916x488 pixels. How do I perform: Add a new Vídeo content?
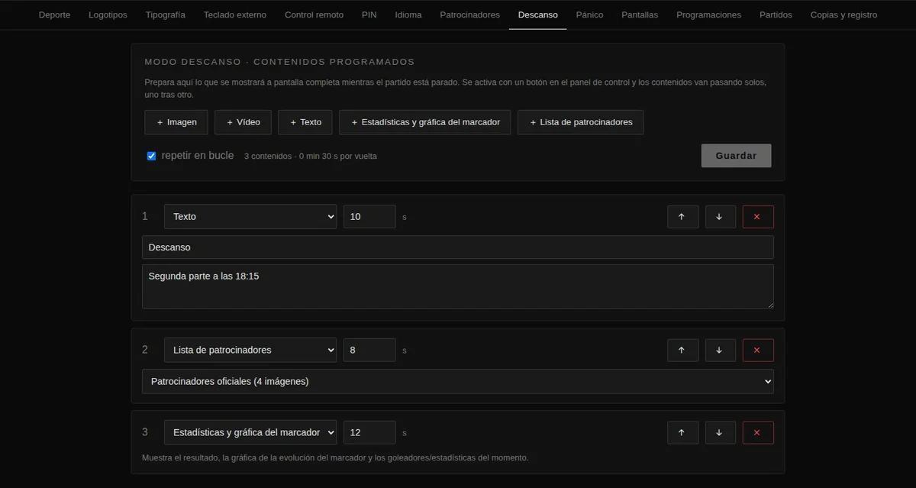click(244, 122)
